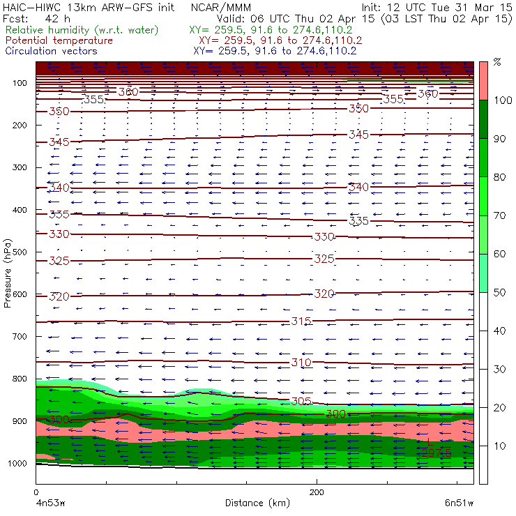
Task: Click the '%' unit label on colorbar
Action: pos(497,61)
